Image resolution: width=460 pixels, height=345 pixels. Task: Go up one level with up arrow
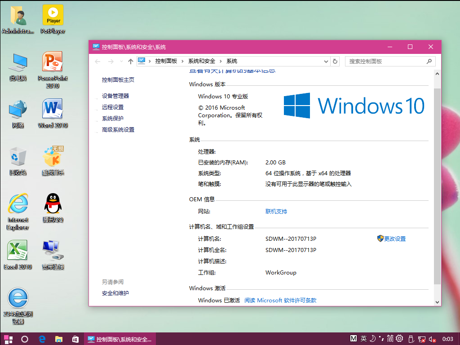point(131,61)
